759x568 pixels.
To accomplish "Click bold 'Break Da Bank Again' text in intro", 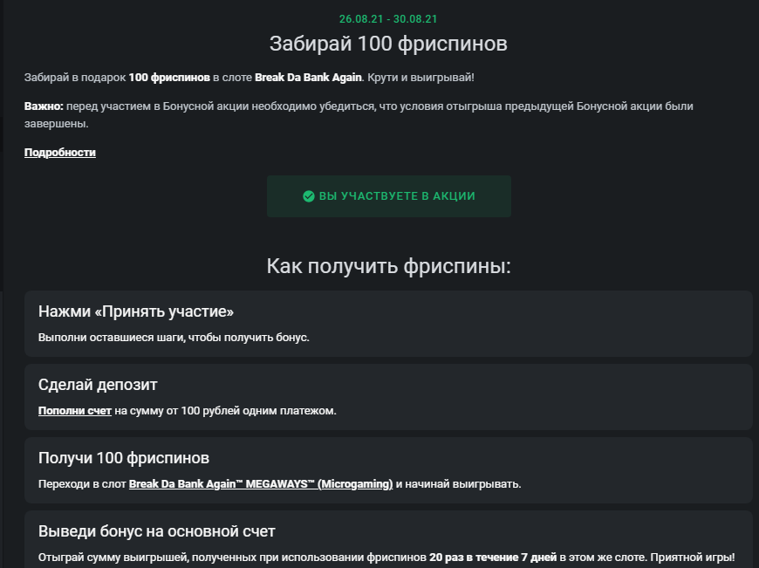I will pos(308,78).
